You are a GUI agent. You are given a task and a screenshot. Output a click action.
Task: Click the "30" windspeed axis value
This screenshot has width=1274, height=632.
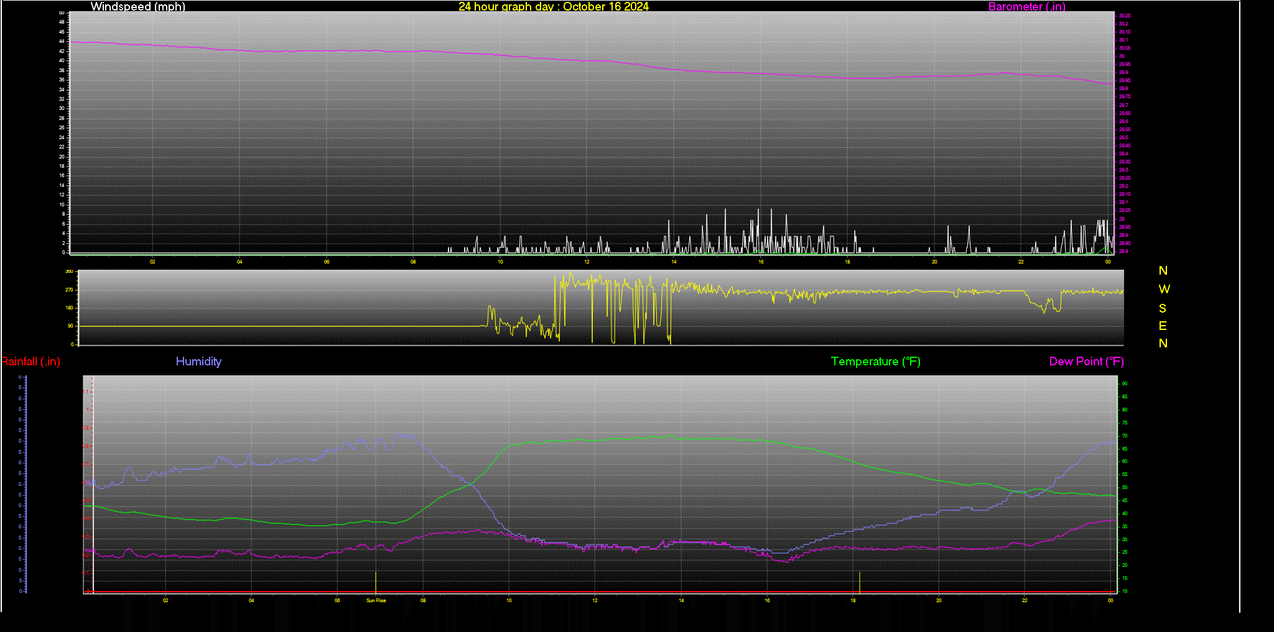coord(62,108)
